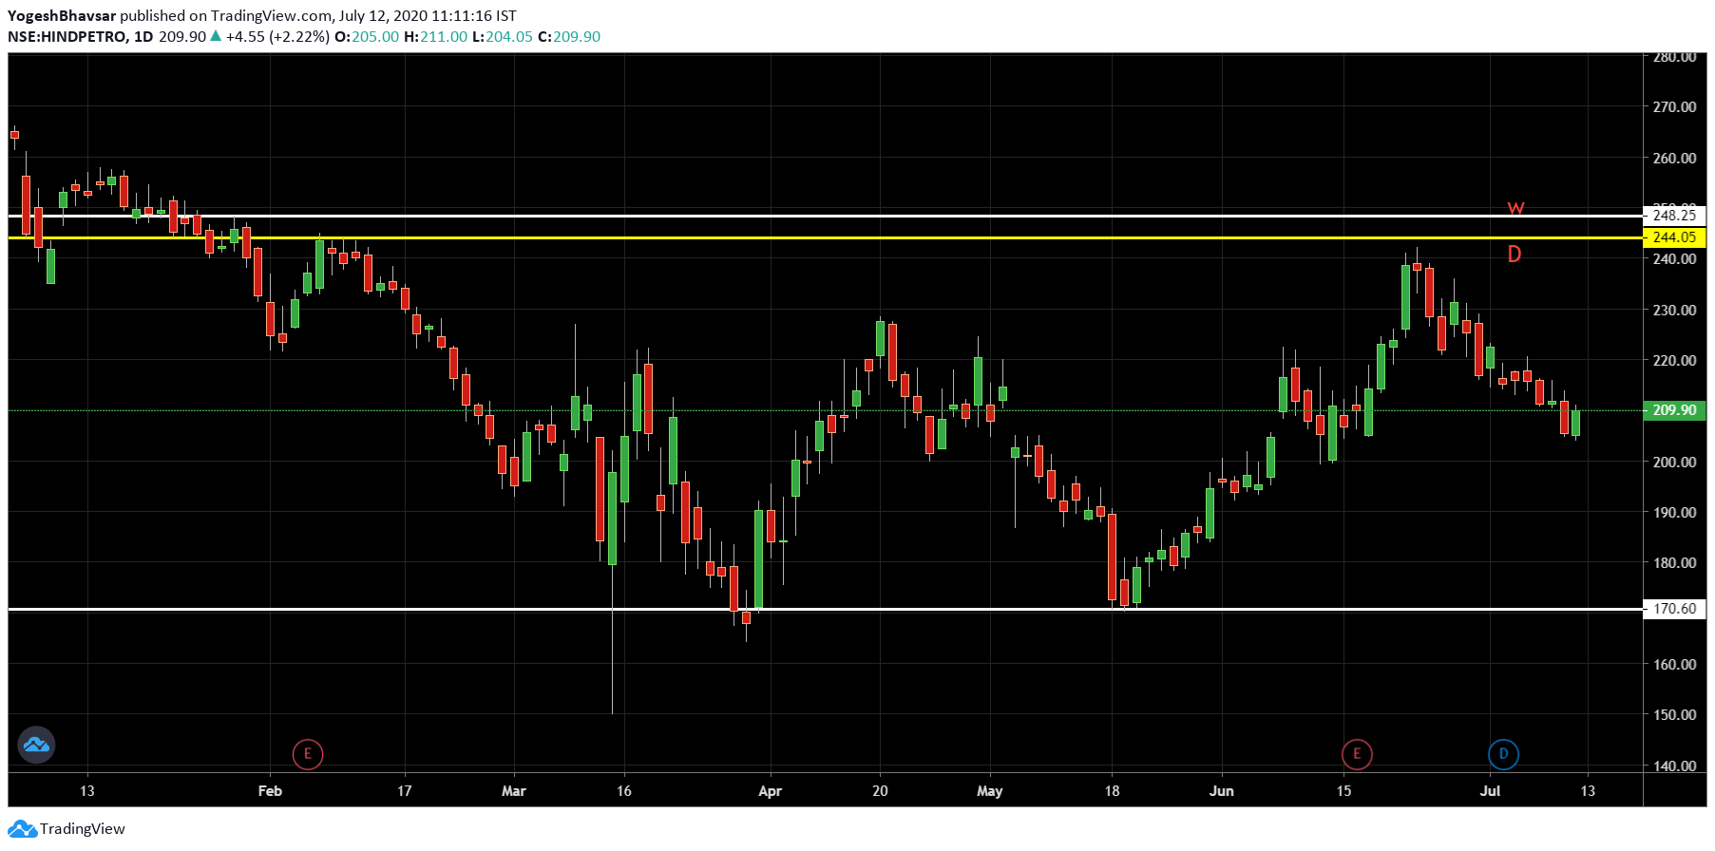Click the Apr label on the time axis

[x=770, y=790]
